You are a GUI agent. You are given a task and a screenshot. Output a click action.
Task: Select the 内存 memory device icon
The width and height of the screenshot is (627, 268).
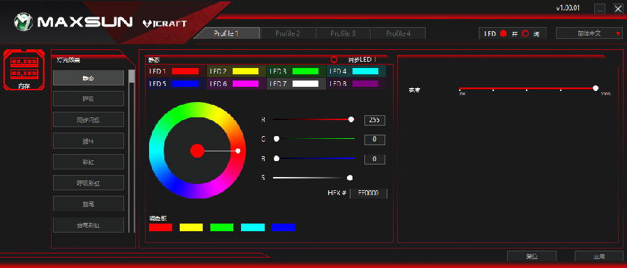(x=24, y=70)
